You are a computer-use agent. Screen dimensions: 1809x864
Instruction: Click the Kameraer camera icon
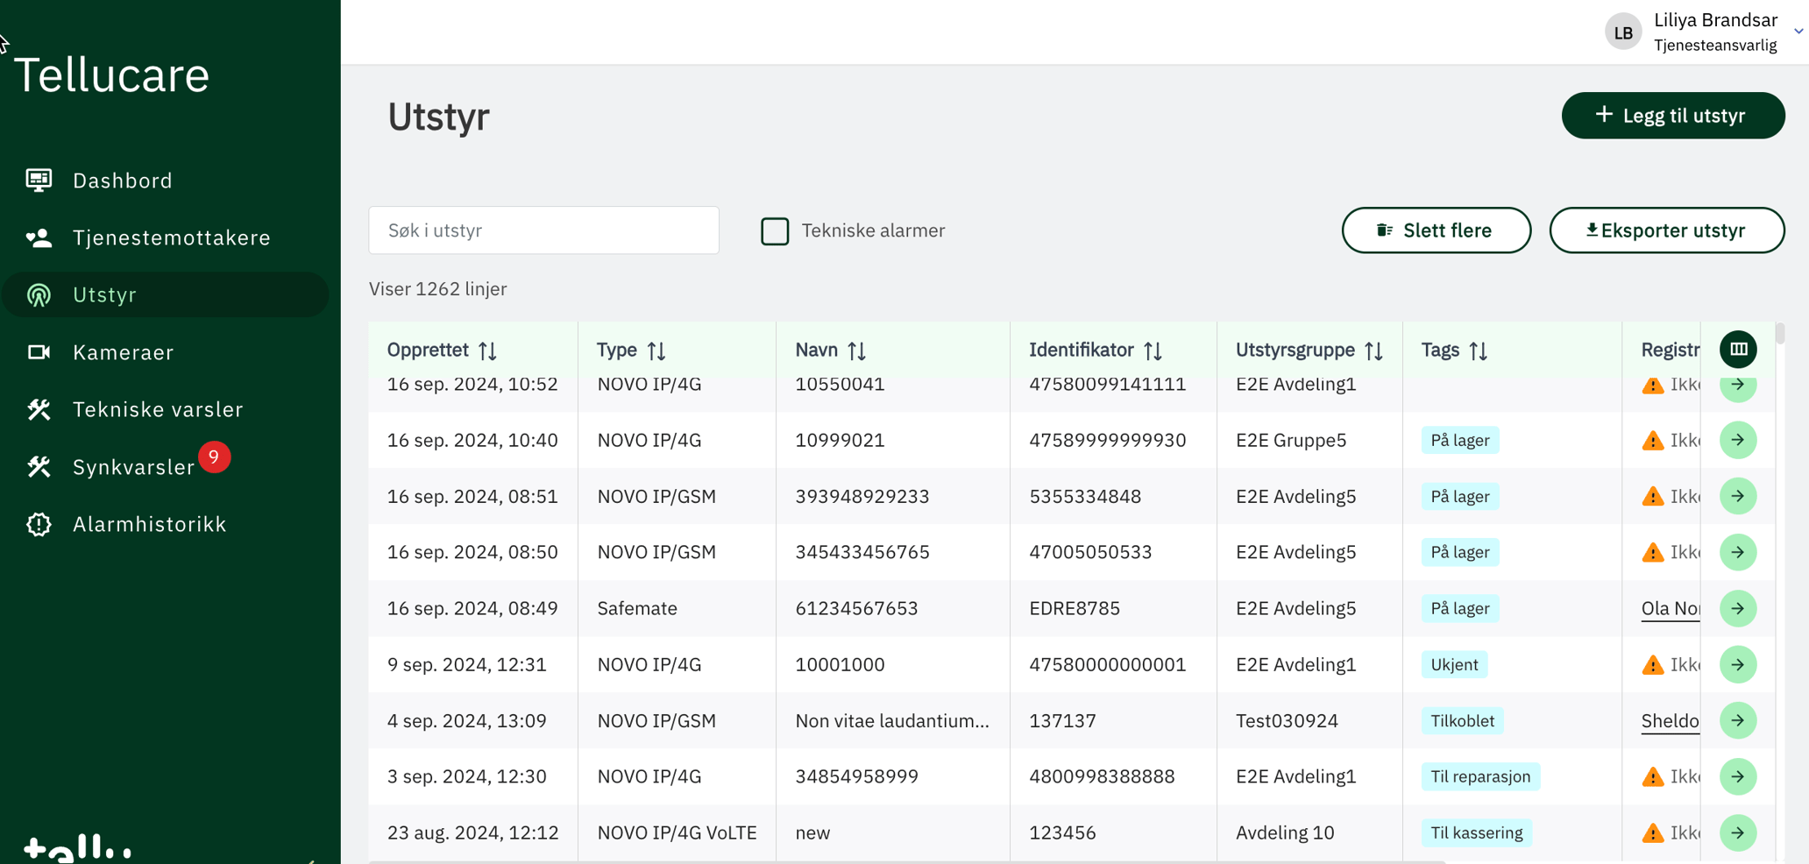[x=39, y=352]
